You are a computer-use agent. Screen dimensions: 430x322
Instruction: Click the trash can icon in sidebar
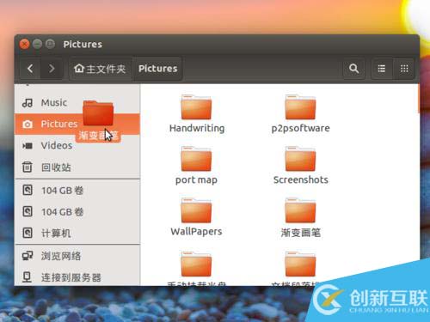(x=28, y=167)
